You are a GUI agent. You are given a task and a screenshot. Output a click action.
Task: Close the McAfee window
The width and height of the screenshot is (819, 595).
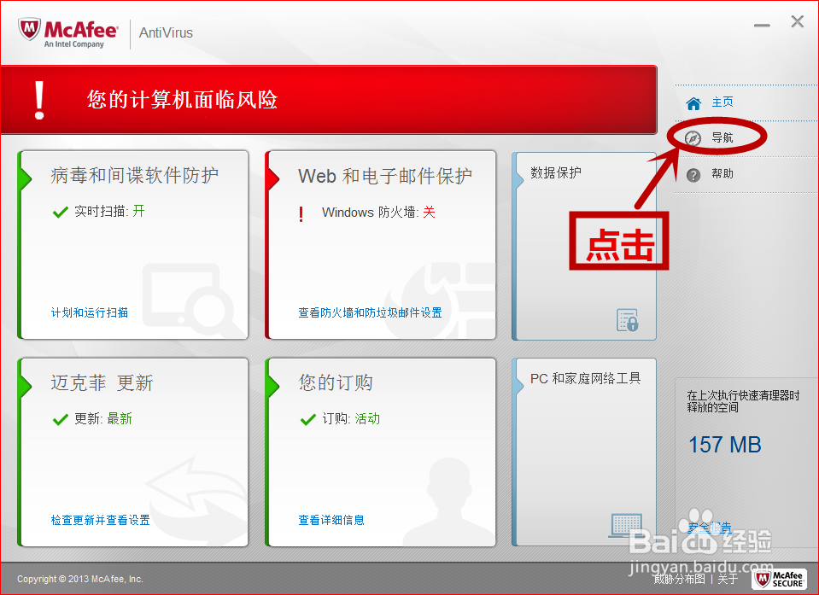tap(797, 21)
